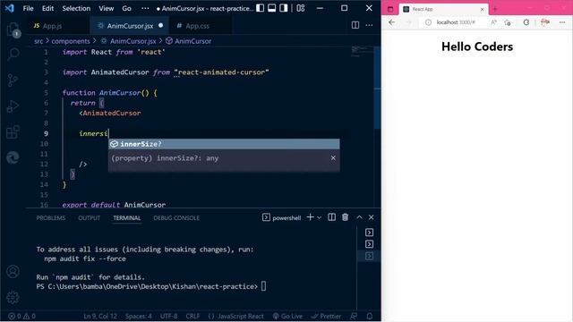The image size is (573, 322).
Task: Open the Manage gear icon
Action: click(x=13, y=297)
